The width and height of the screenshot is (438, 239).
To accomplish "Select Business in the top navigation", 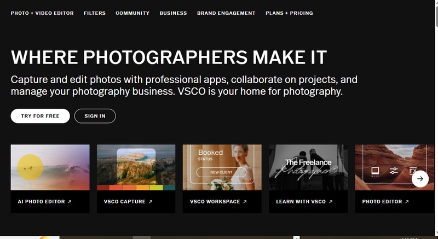I will coord(173,13).
